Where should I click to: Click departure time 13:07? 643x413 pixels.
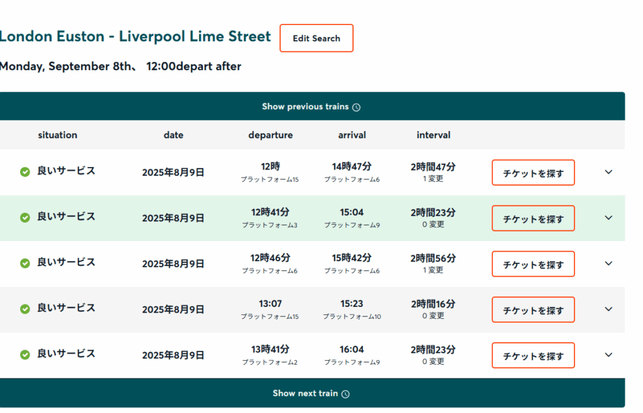(x=270, y=304)
